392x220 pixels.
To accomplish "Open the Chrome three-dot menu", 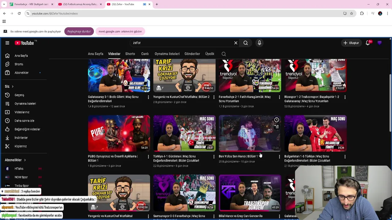I will click(388, 13).
